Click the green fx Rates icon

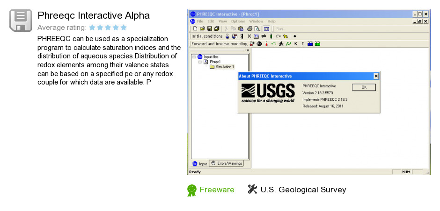point(288,44)
